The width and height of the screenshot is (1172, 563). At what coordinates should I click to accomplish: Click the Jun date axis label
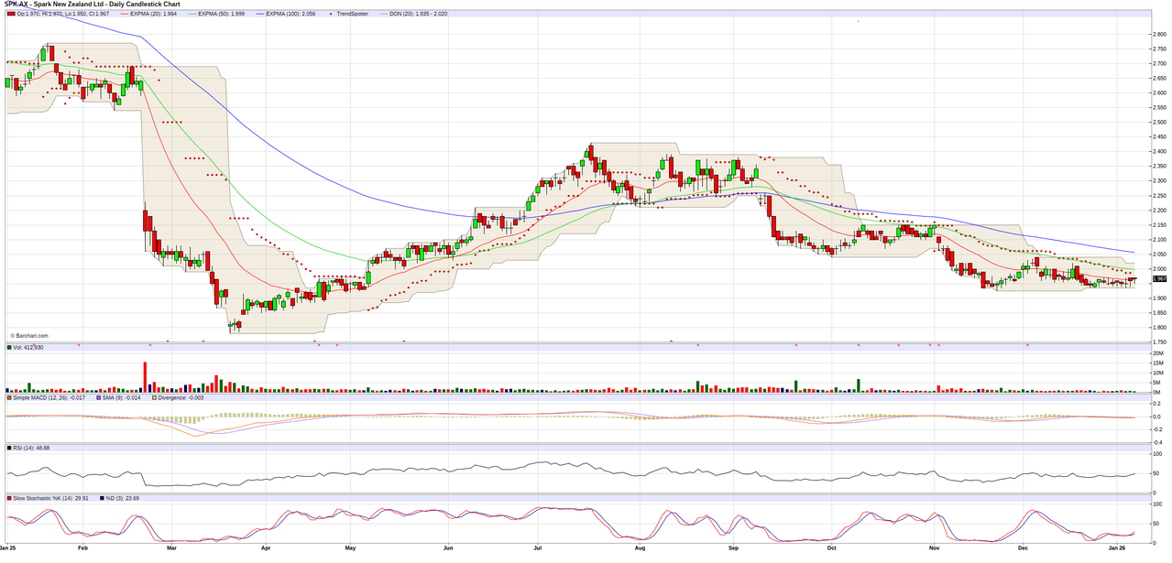448,547
